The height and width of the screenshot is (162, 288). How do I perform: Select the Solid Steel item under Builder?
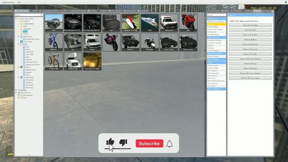click(x=29, y=52)
